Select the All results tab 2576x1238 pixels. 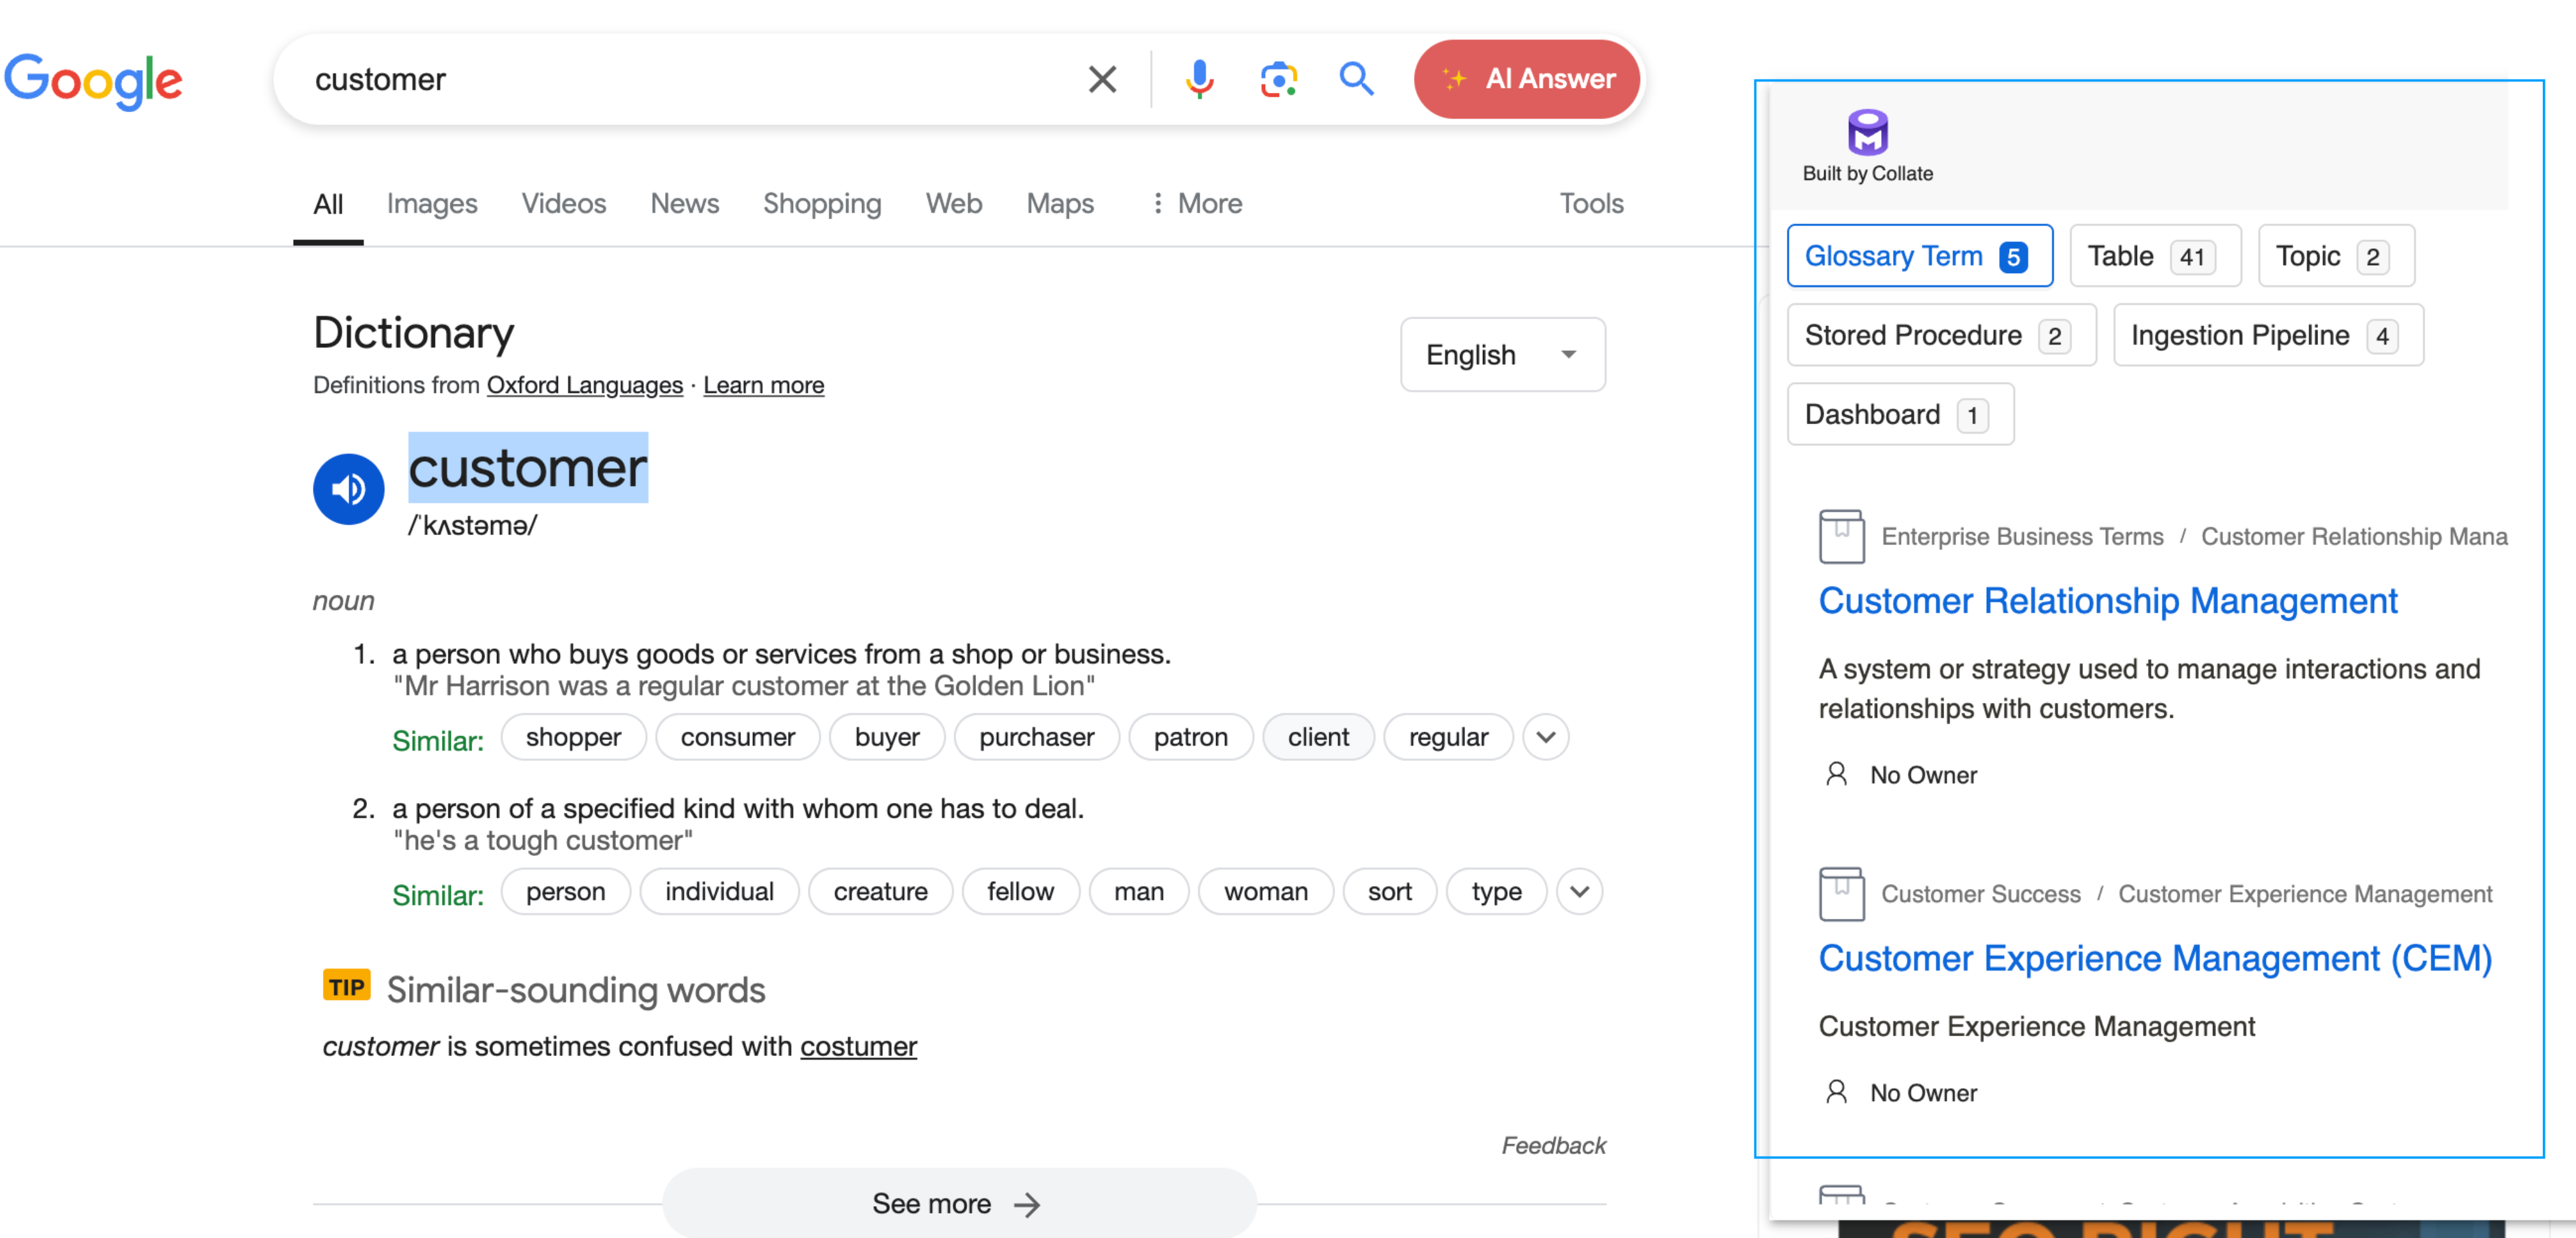(328, 204)
